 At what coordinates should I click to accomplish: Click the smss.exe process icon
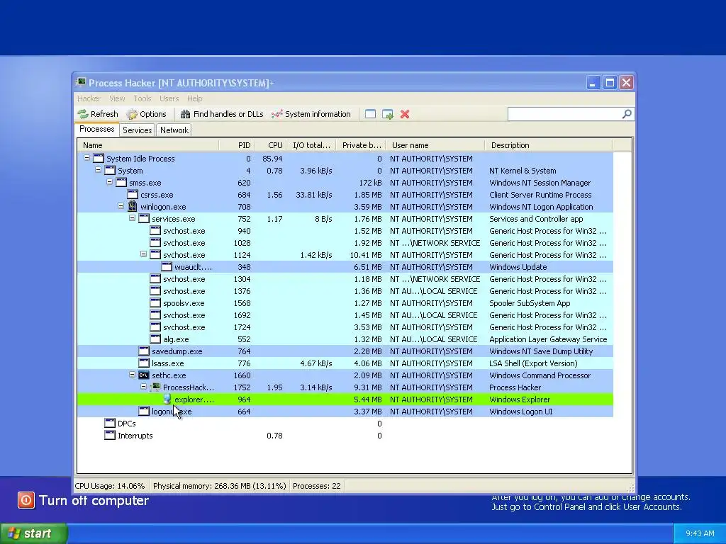121,182
